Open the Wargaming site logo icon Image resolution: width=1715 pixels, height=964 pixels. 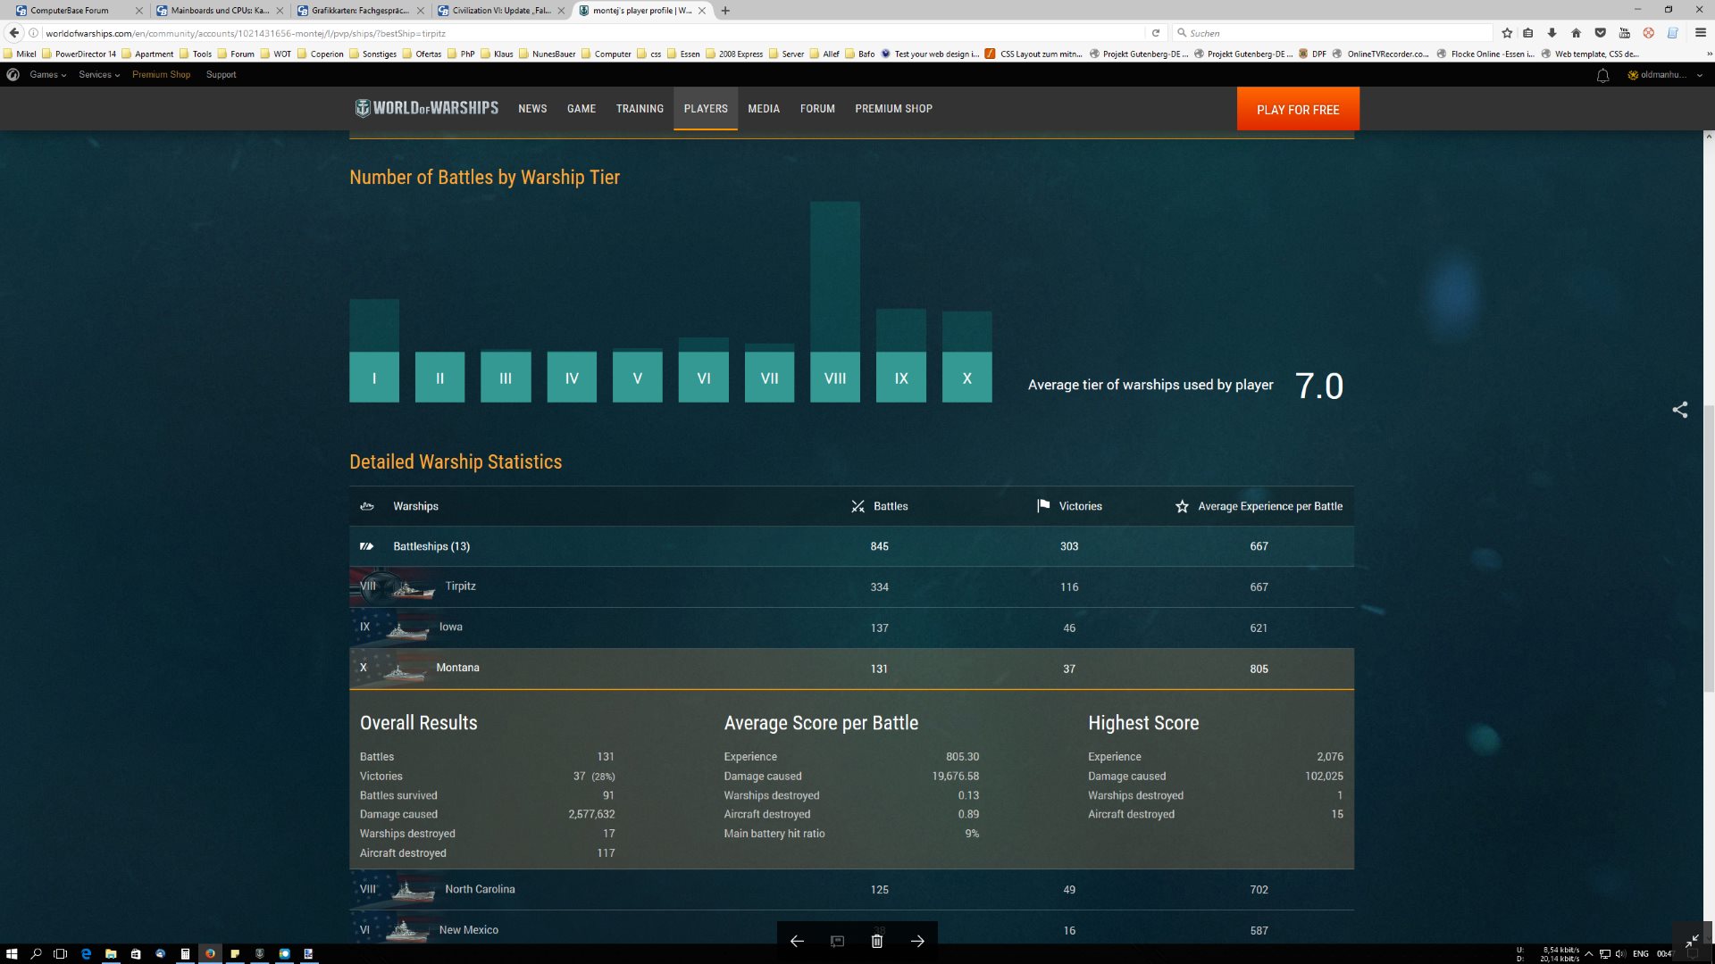[13, 75]
